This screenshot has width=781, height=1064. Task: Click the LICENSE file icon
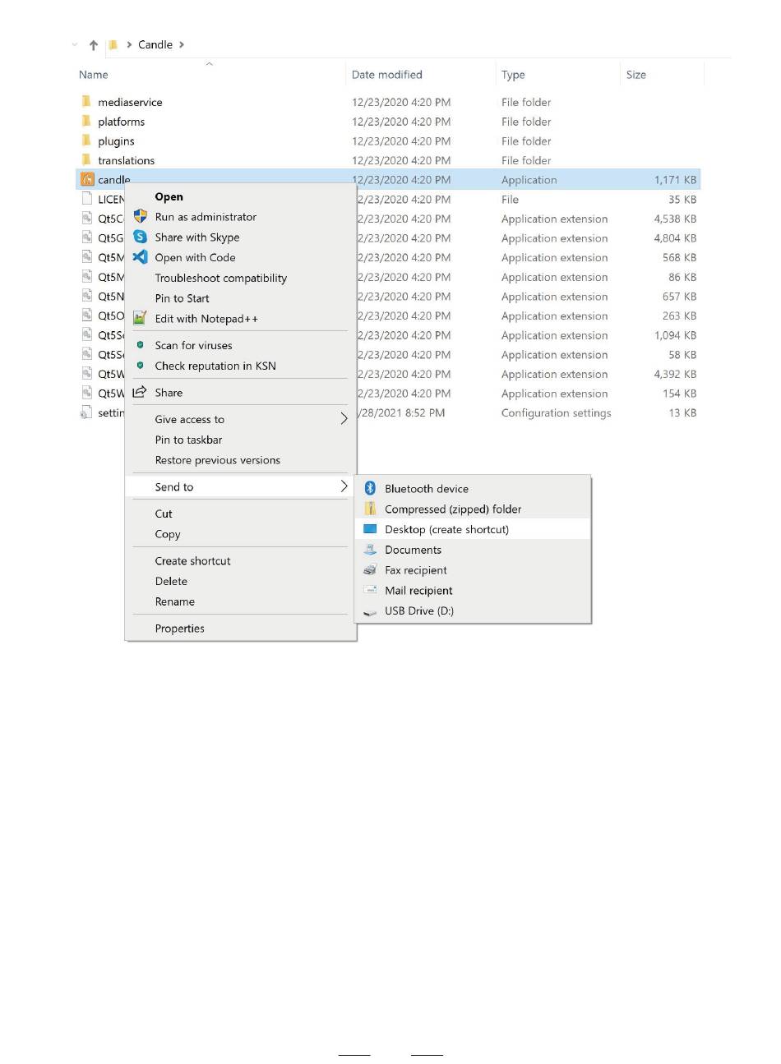(x=86, y=199)
